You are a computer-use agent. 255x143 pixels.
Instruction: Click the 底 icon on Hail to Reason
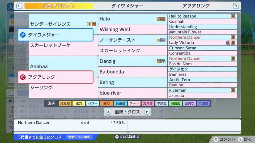coord(233,16)
